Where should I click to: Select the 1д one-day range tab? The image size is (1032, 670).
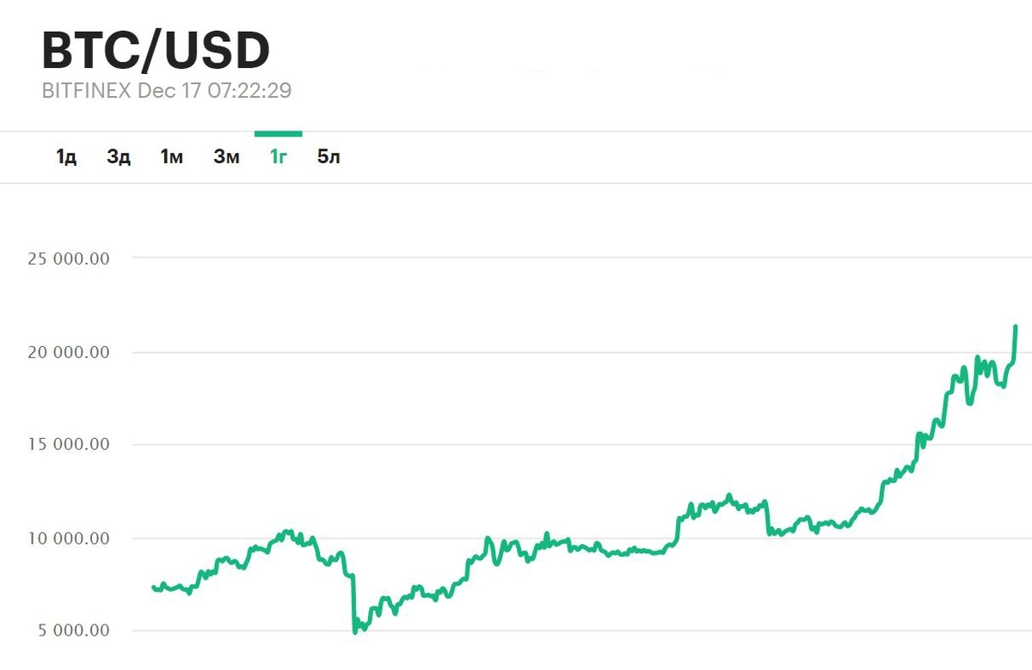click(x=66, y=157)
